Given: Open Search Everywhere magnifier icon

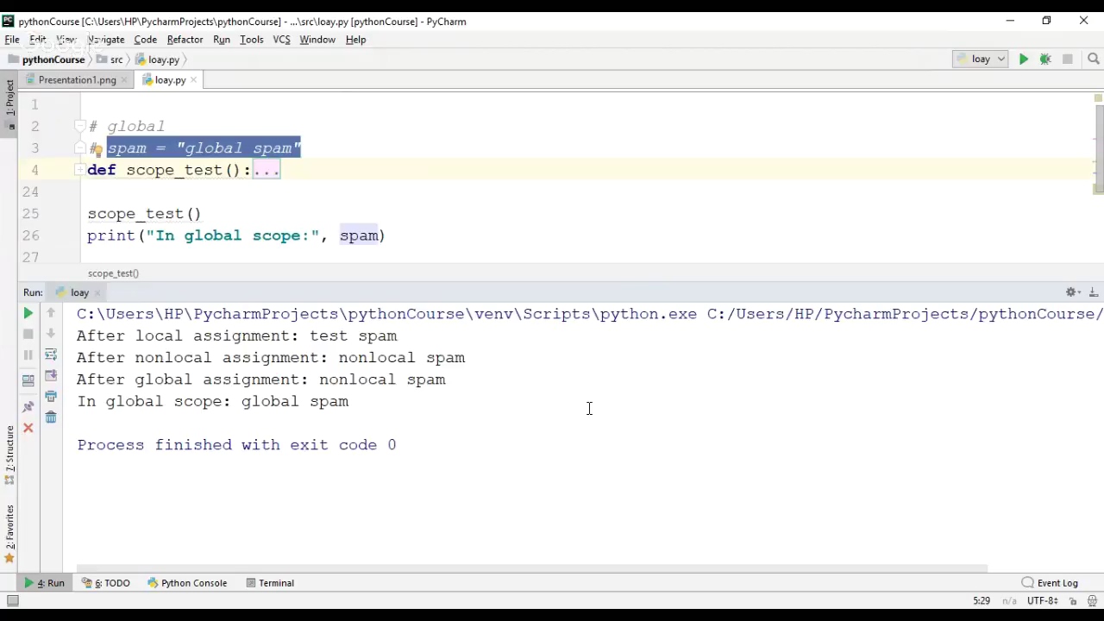Looking at the screenshot, I should click(x=1094, y=60).
